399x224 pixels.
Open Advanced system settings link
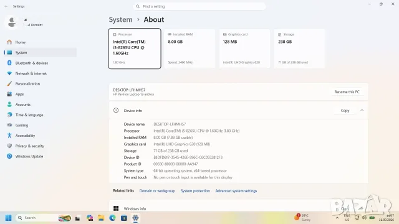(x=236, y=191)
